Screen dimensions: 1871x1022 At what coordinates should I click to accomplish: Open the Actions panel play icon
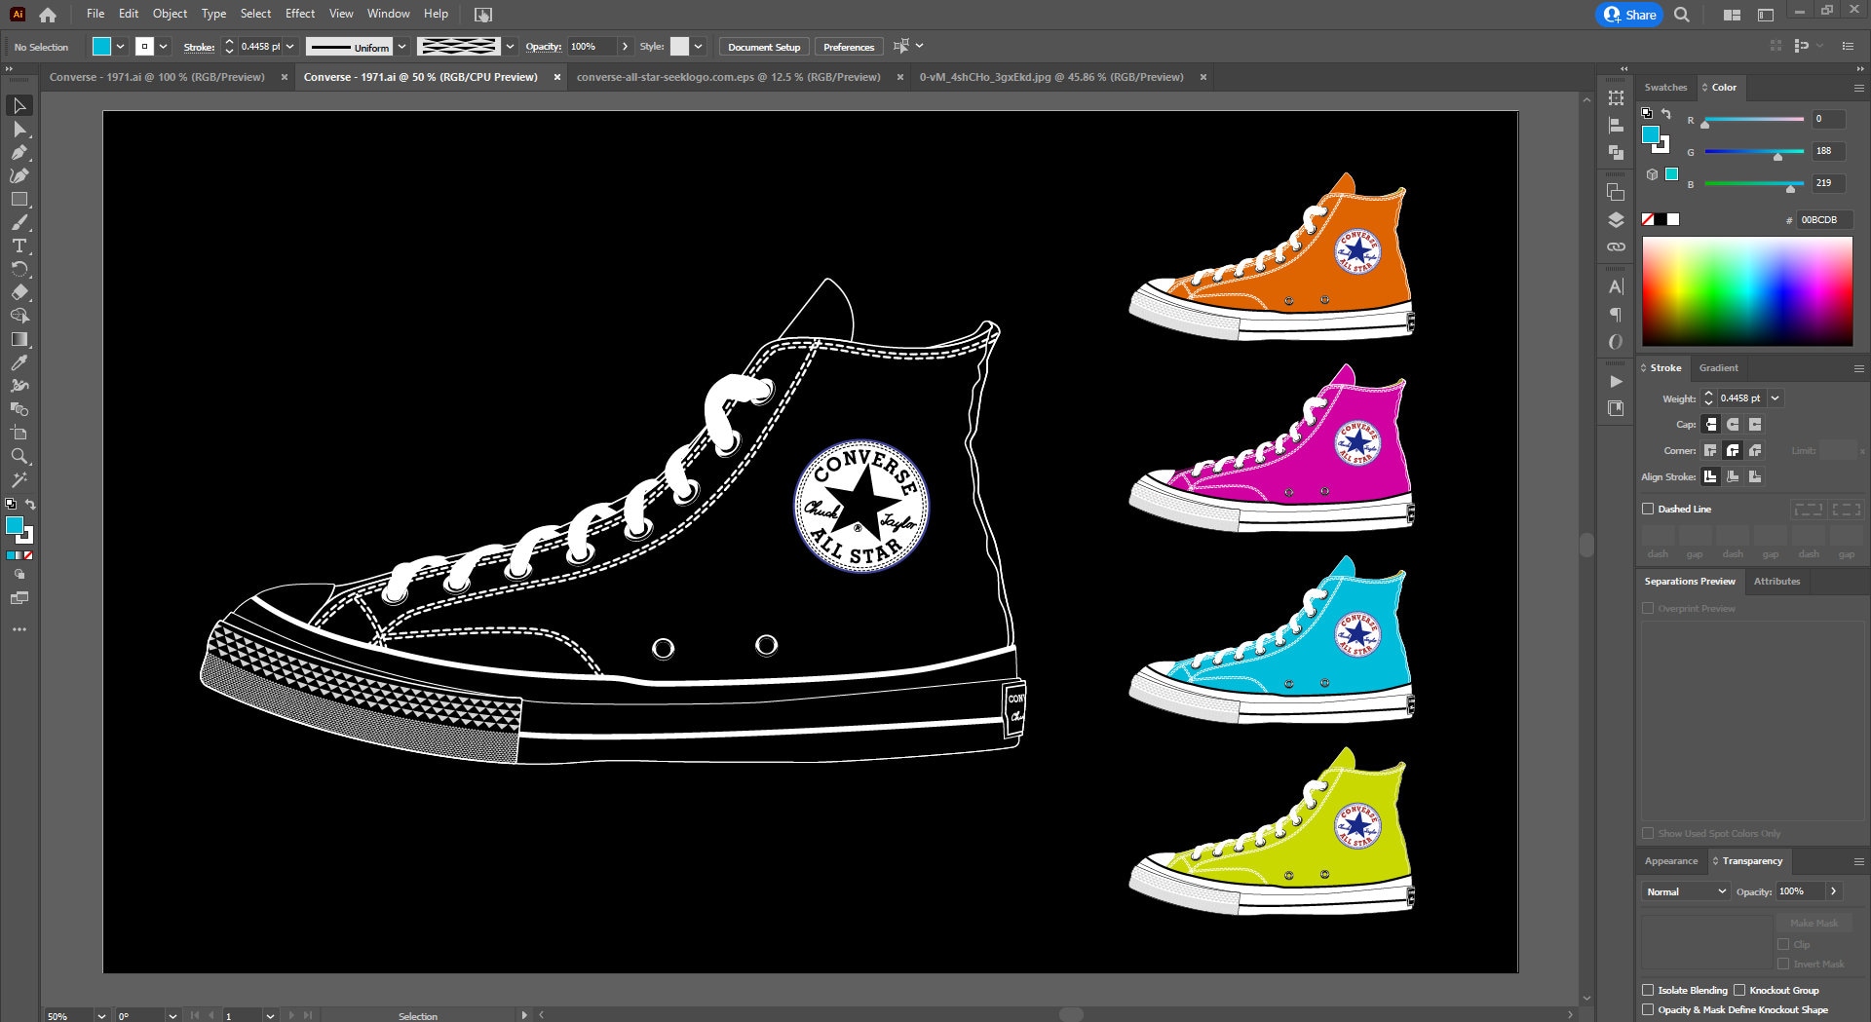1616,381
